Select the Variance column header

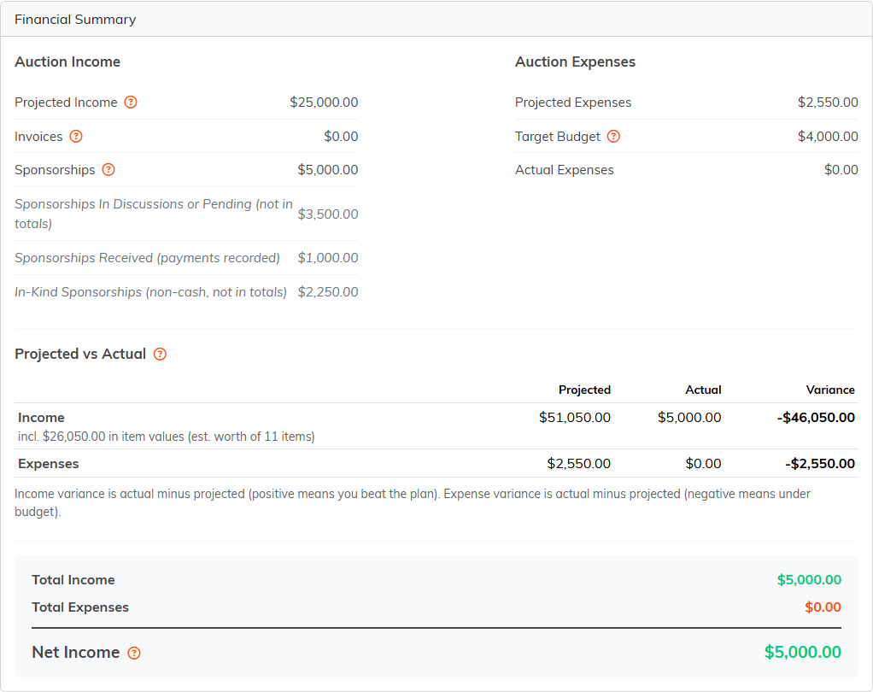click(830, 390)
